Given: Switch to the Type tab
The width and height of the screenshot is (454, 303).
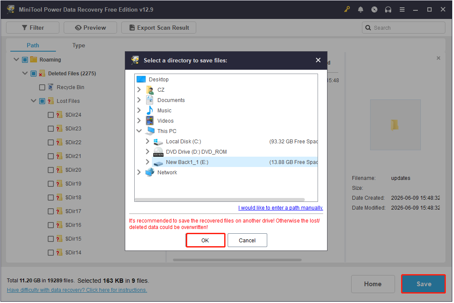Looking at the screenshot, I should [x=79, y=46].
